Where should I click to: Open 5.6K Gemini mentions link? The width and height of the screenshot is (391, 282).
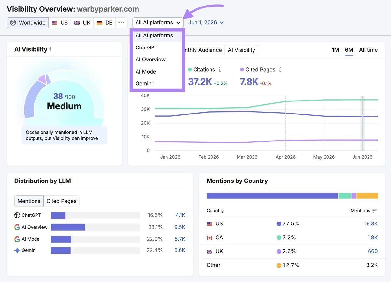point(180,250)
